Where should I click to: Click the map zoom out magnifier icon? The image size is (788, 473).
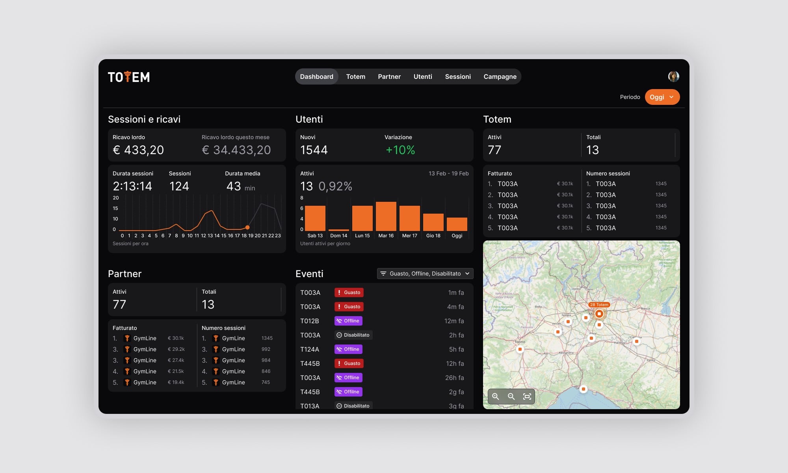pos(511,397)
